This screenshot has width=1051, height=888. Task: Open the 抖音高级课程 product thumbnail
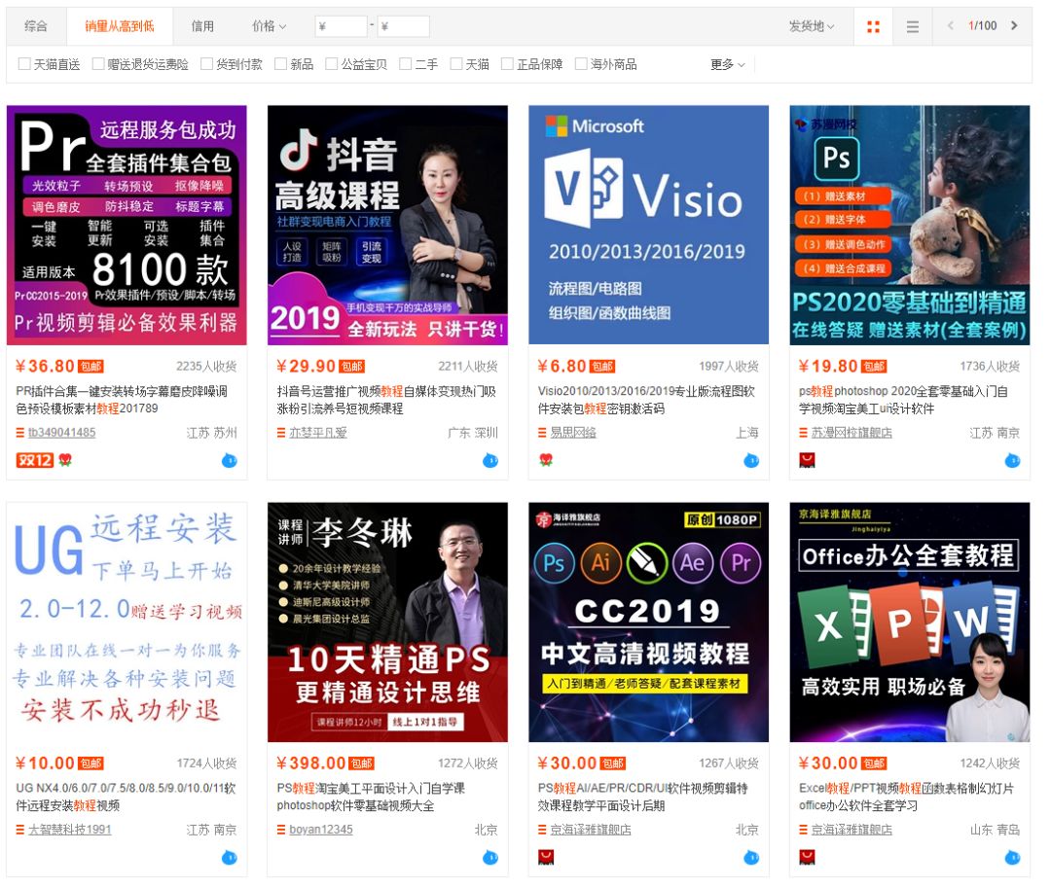point(387,225)
